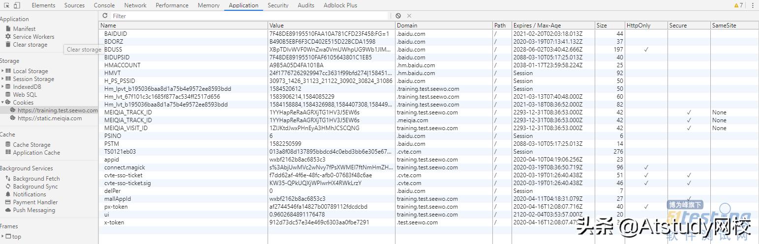Select the BAIDUID cookie row
The height and width of the screenshot is (244, 759).
pyautogui.click(x=428, y=34)
